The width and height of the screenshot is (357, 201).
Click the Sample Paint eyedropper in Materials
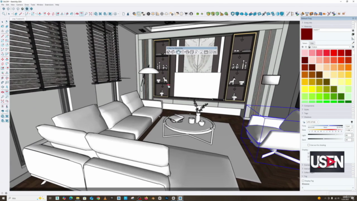tap(353, 42)
